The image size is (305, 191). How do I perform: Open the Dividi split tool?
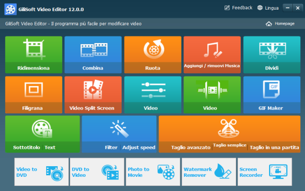[x=272, y=55]
